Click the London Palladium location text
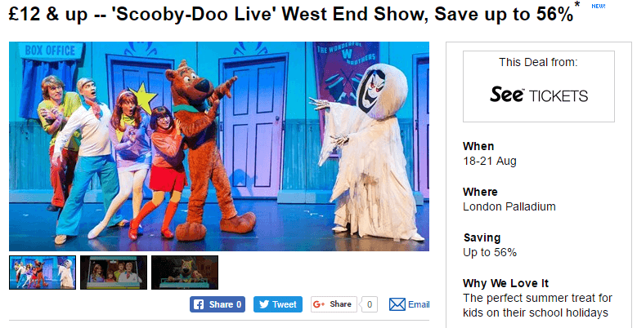The height and width of the screenshot is (328, 637). (509, 206)
